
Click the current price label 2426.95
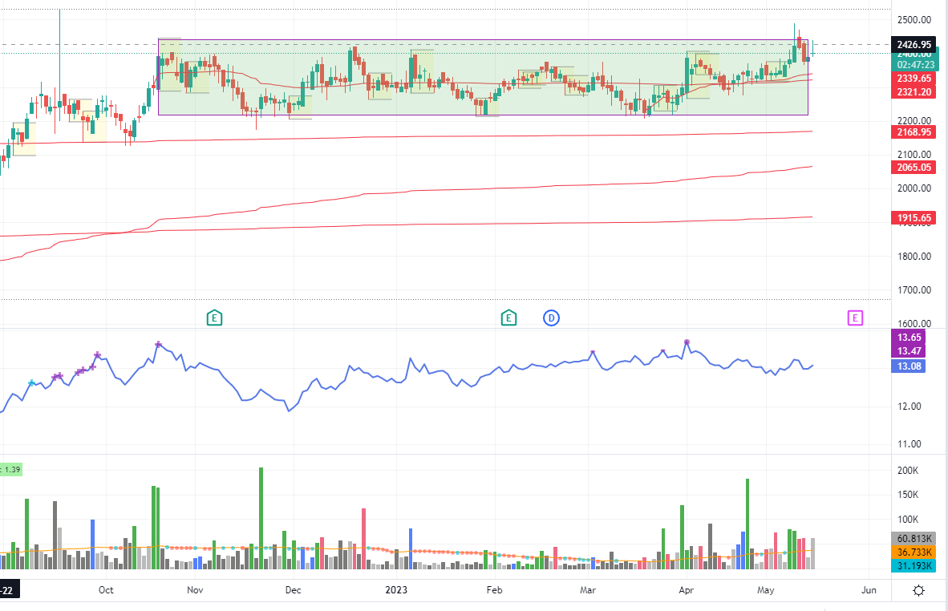[x=914, y=46]
